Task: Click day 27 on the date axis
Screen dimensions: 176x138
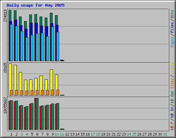Action: 144,134
